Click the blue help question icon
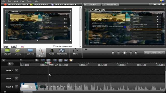Screen dimensions: 166x93 tap(163, 1)
